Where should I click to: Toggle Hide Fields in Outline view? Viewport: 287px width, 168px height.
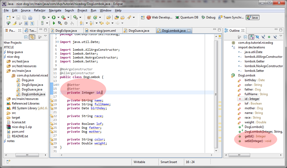pos(257,37)
